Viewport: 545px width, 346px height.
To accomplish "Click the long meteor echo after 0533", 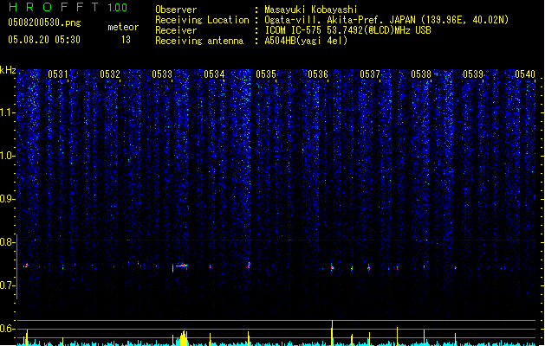I will pos(180,266).
